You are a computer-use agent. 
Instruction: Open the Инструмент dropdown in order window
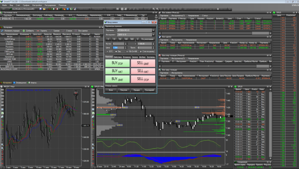(153, 35)
